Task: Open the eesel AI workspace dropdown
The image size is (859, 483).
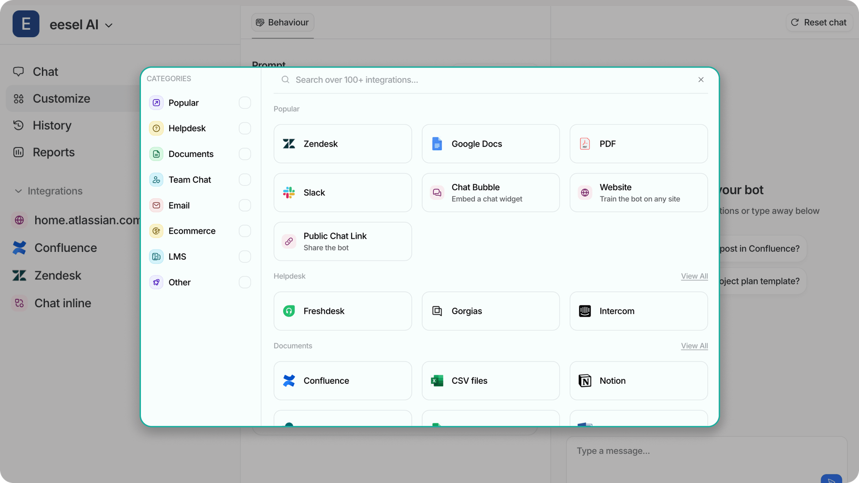Action: pos(109,25)
